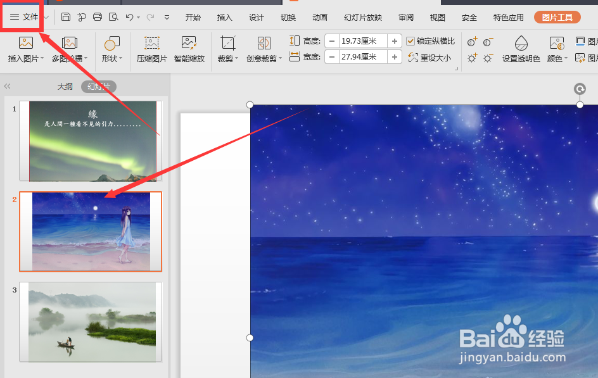Select slide 1 aurora thumbnail
The image size is (598, 378).
91,141
